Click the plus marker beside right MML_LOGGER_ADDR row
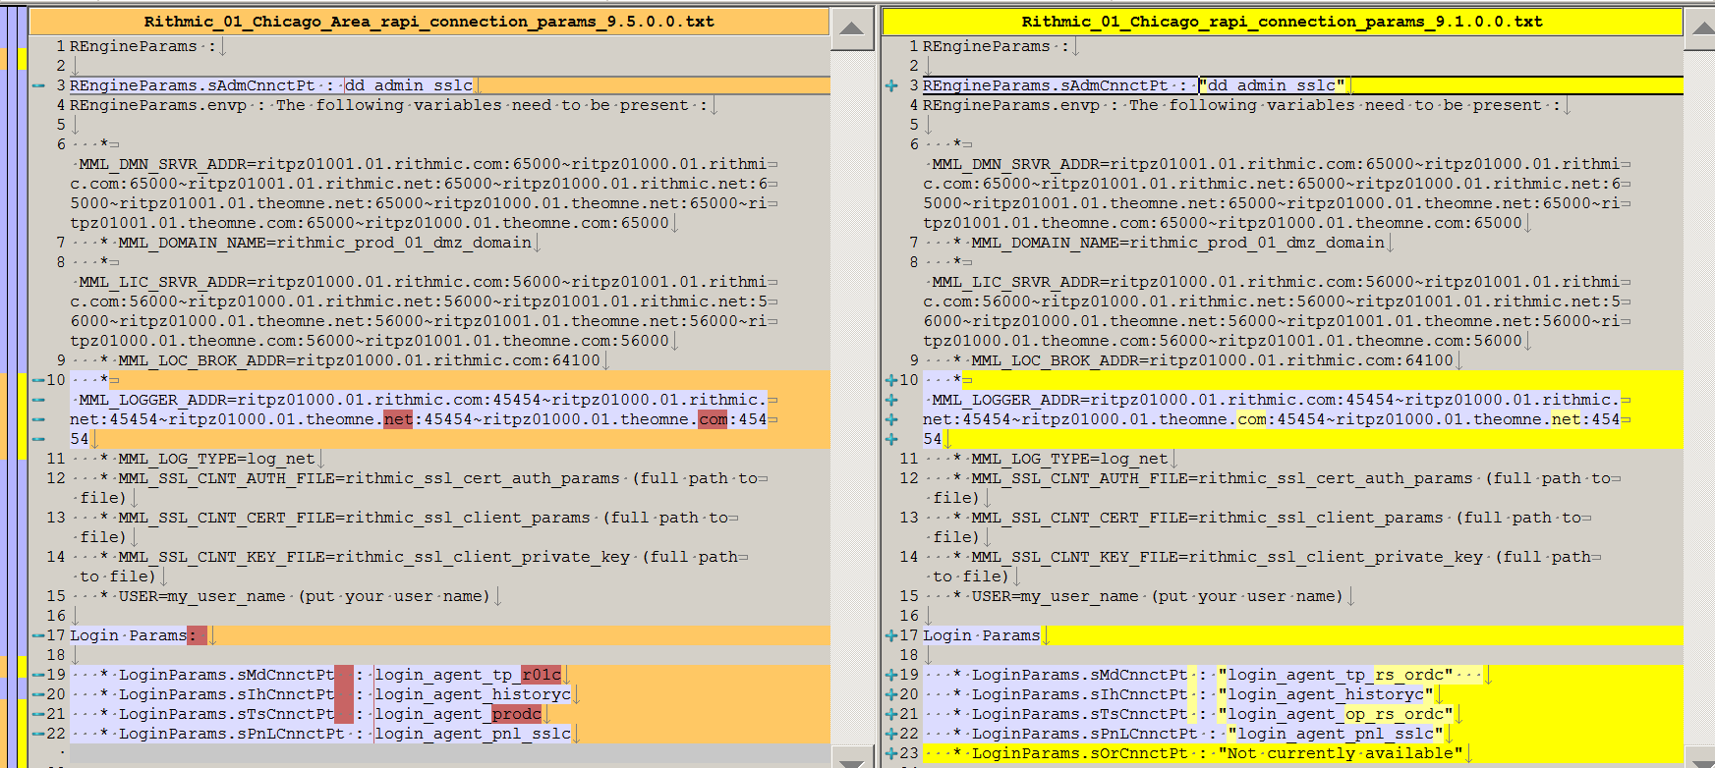 click(x=891, y=400)
